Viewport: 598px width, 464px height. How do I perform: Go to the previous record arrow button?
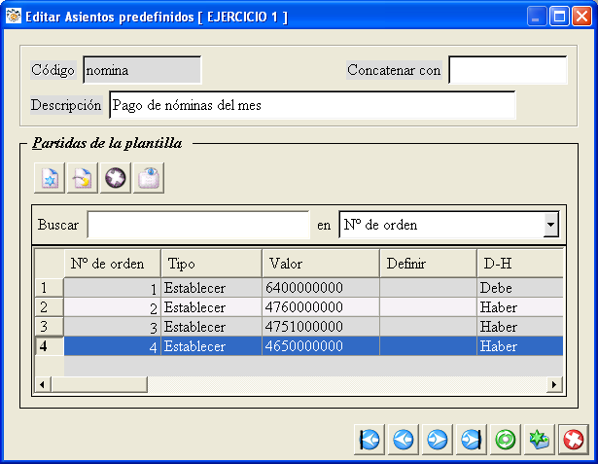click(404, 440)
